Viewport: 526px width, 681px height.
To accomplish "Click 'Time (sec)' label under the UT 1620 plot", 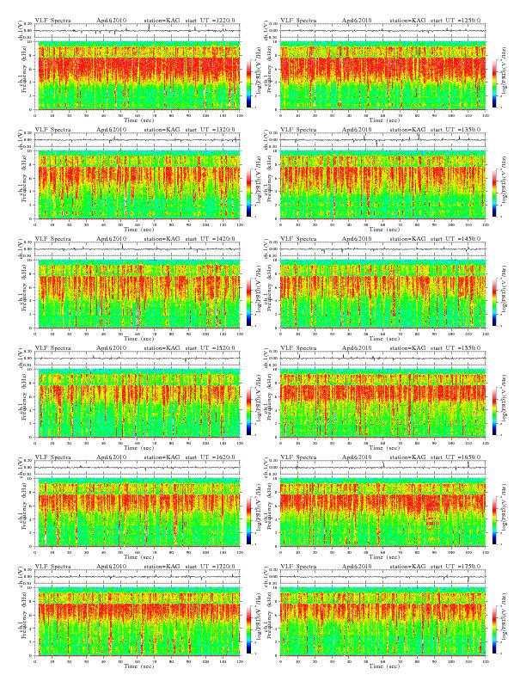I will 139,557.
